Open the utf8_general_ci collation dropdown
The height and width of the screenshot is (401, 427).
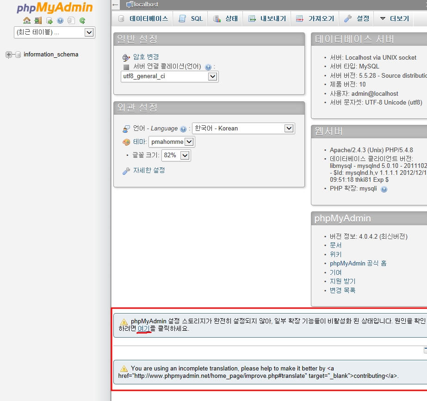tap(169, 76)
